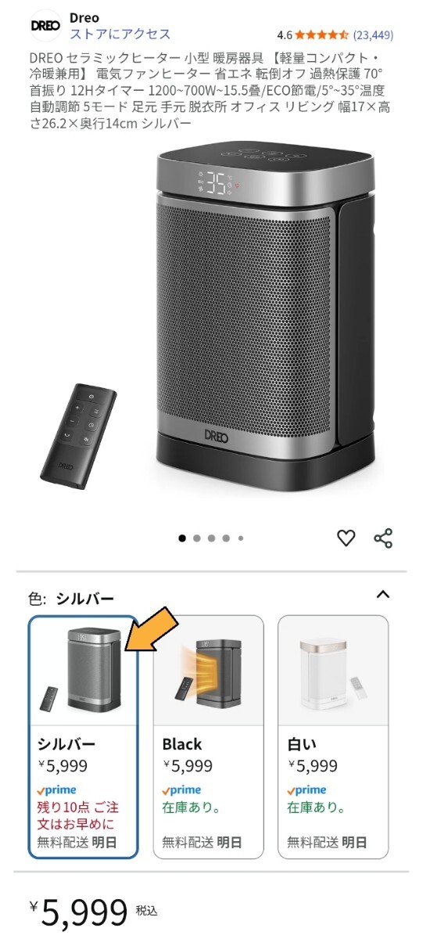Tap the Dreo brand name text
The width and height of the screenshot is (430, 939).
pyautogui.click(x=84, y=18)
